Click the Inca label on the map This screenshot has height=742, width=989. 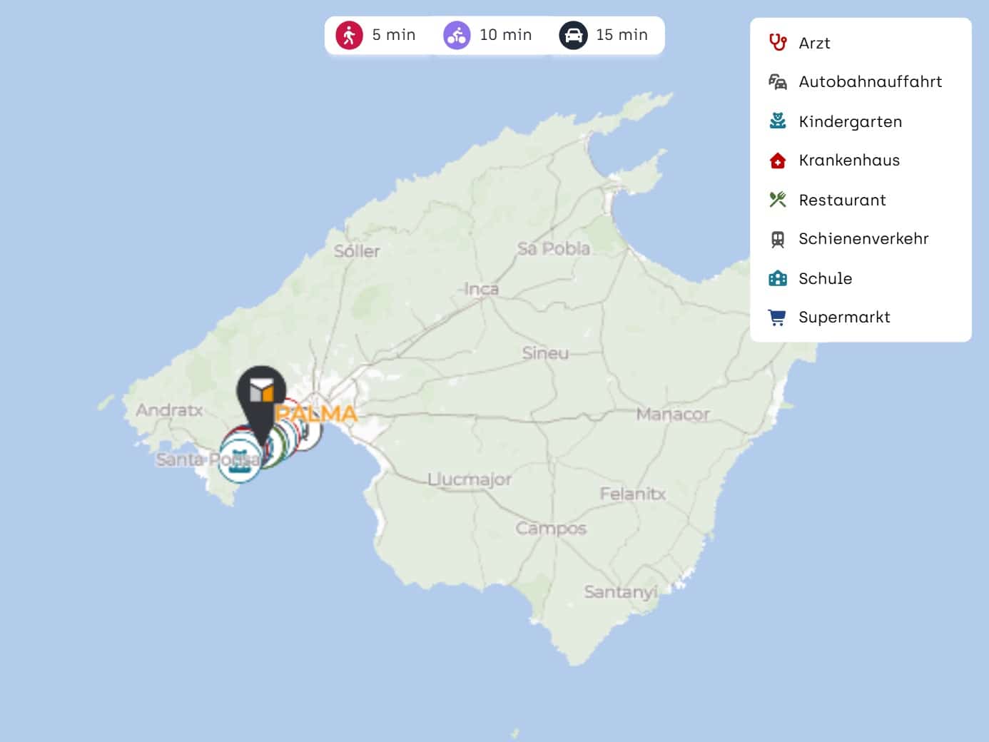482,289
